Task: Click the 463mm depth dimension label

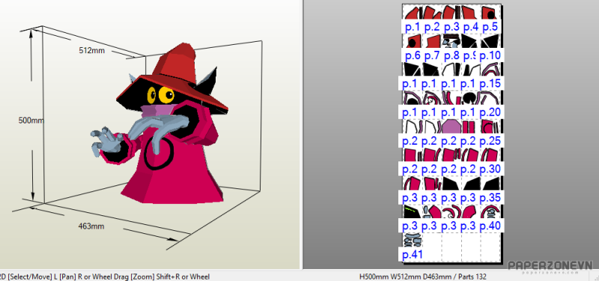Action: click(x=91, y=226)
